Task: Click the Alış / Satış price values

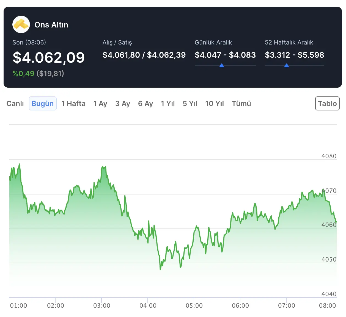Action: click(x=144, y=55)
